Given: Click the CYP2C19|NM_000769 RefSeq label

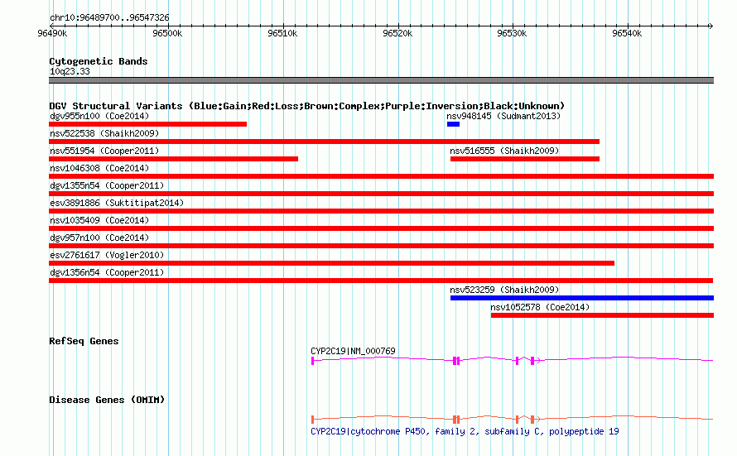Looking at the screenshot, I should pos(353,351).
